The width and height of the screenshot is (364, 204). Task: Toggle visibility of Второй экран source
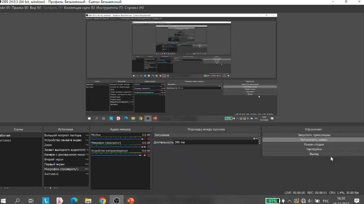point(85,160)
